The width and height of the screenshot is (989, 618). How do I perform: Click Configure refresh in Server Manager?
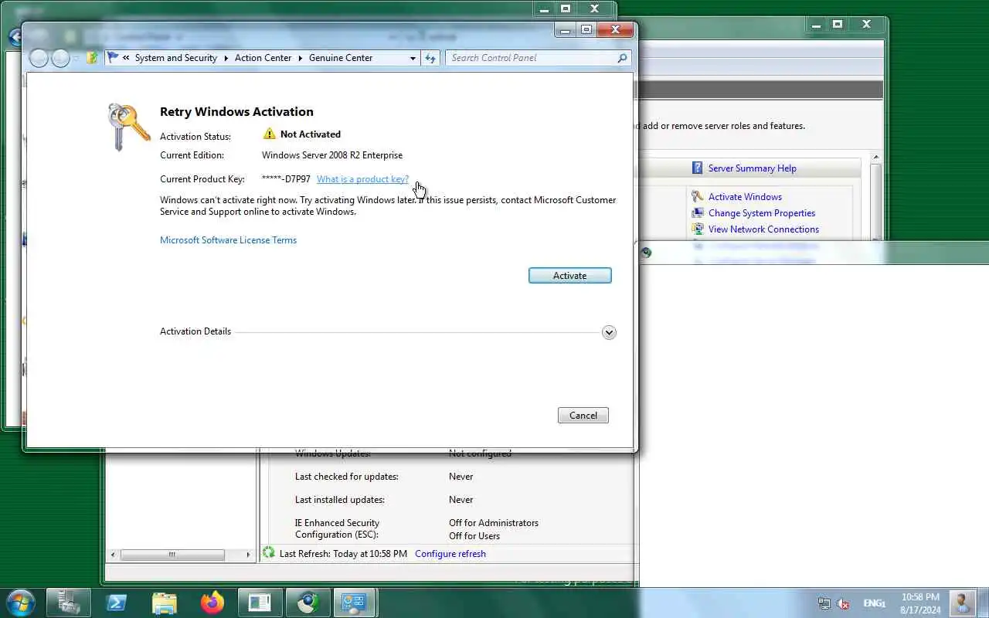point(450,554)
